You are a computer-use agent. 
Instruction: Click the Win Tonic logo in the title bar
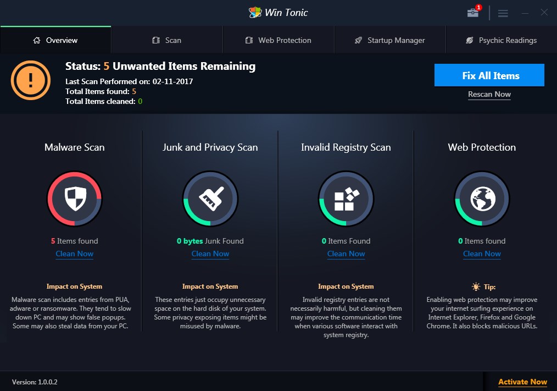(256, 12)
